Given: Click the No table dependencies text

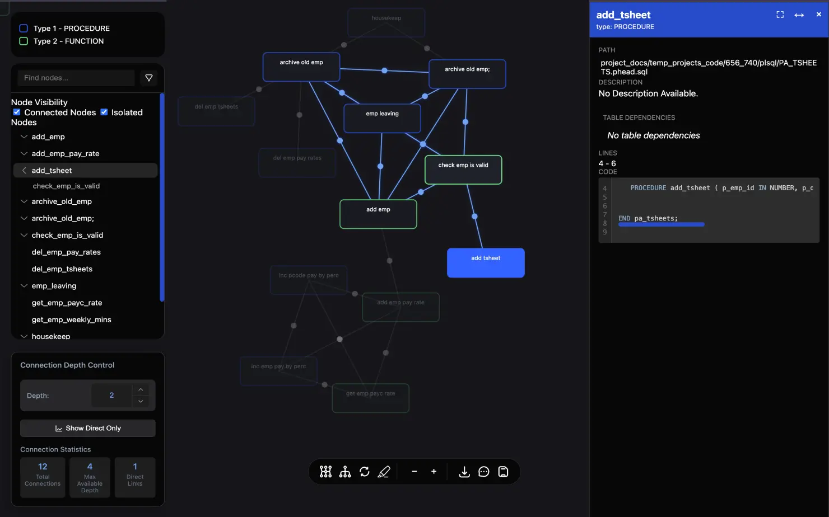Looking at the screenshot, I should [x=654, y=135].
